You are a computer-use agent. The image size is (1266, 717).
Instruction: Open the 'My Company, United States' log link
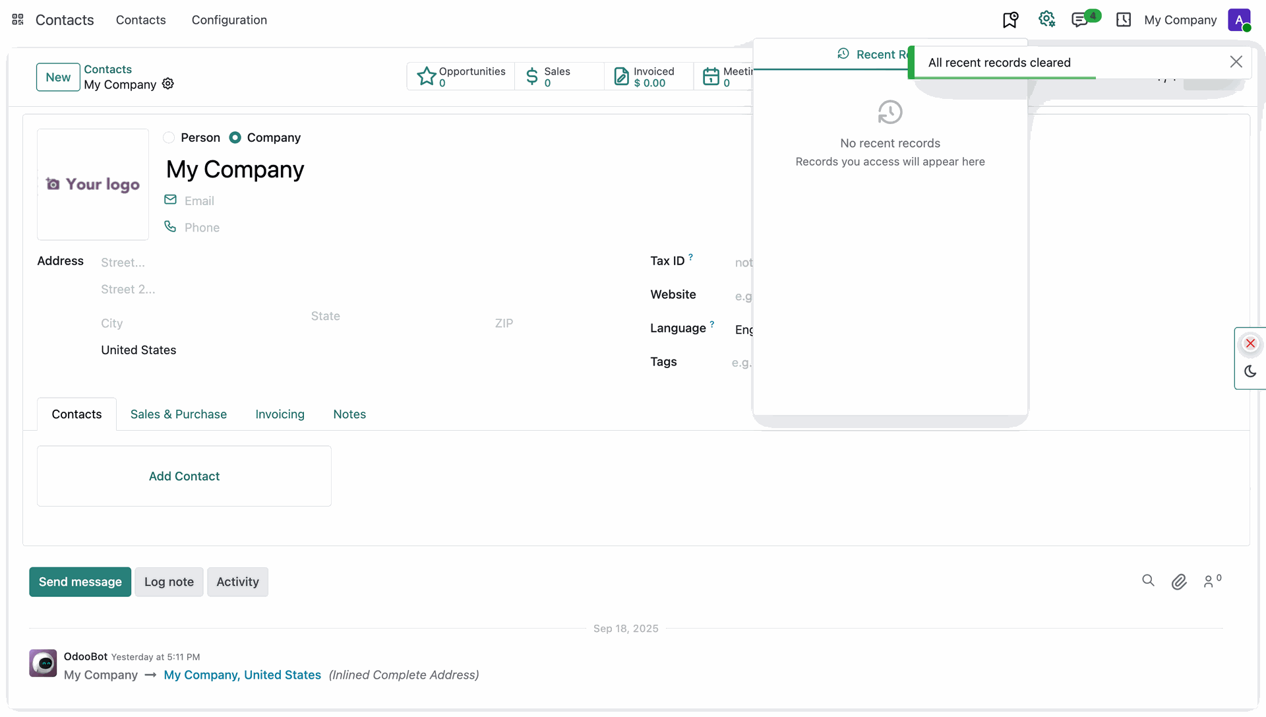click(242, 675)
